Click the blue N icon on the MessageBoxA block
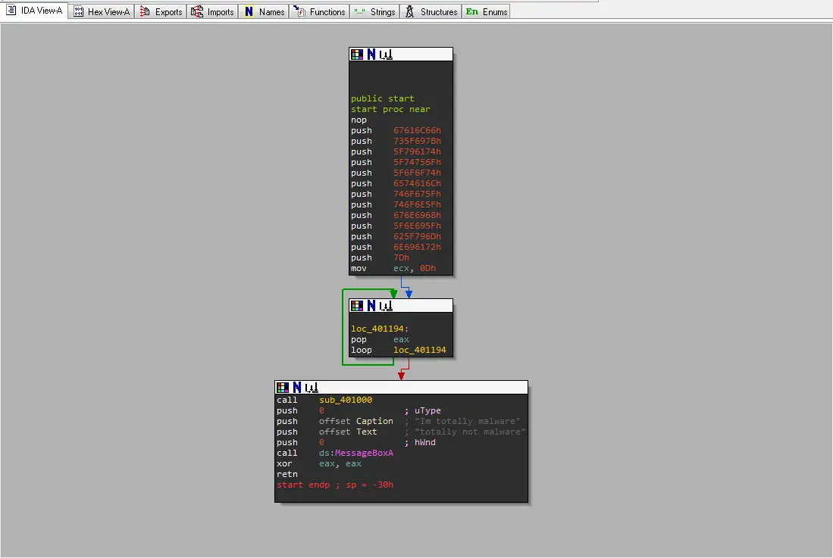The width and height of the screenshot is (833, 558). click(x=298, y=388)
